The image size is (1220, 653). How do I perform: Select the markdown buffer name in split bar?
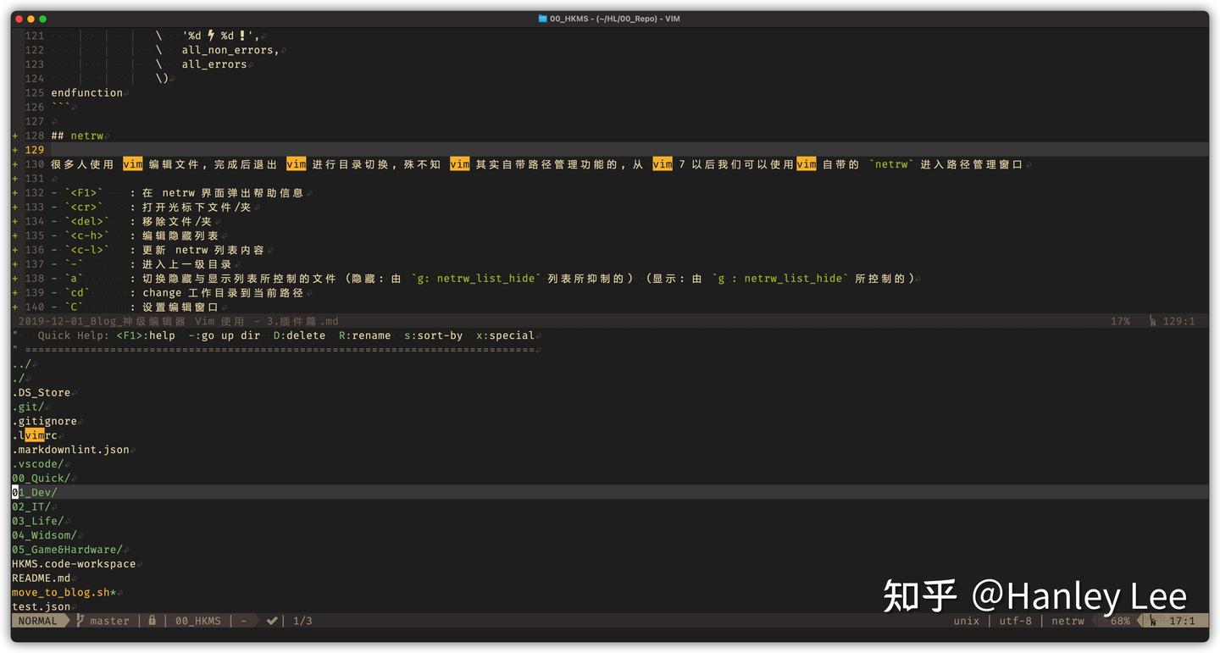click(174, 320)
